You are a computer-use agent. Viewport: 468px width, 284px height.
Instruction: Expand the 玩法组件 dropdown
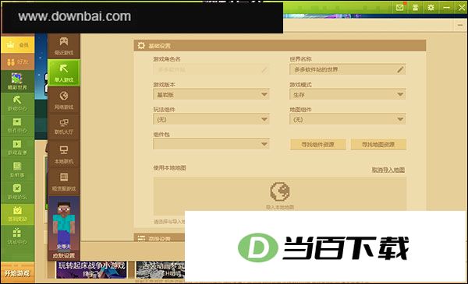click(211, 119)
